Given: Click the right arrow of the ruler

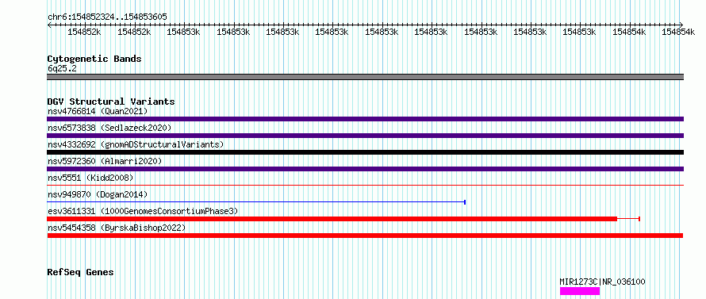Looking at the screenshot, I should pos(681,25).
